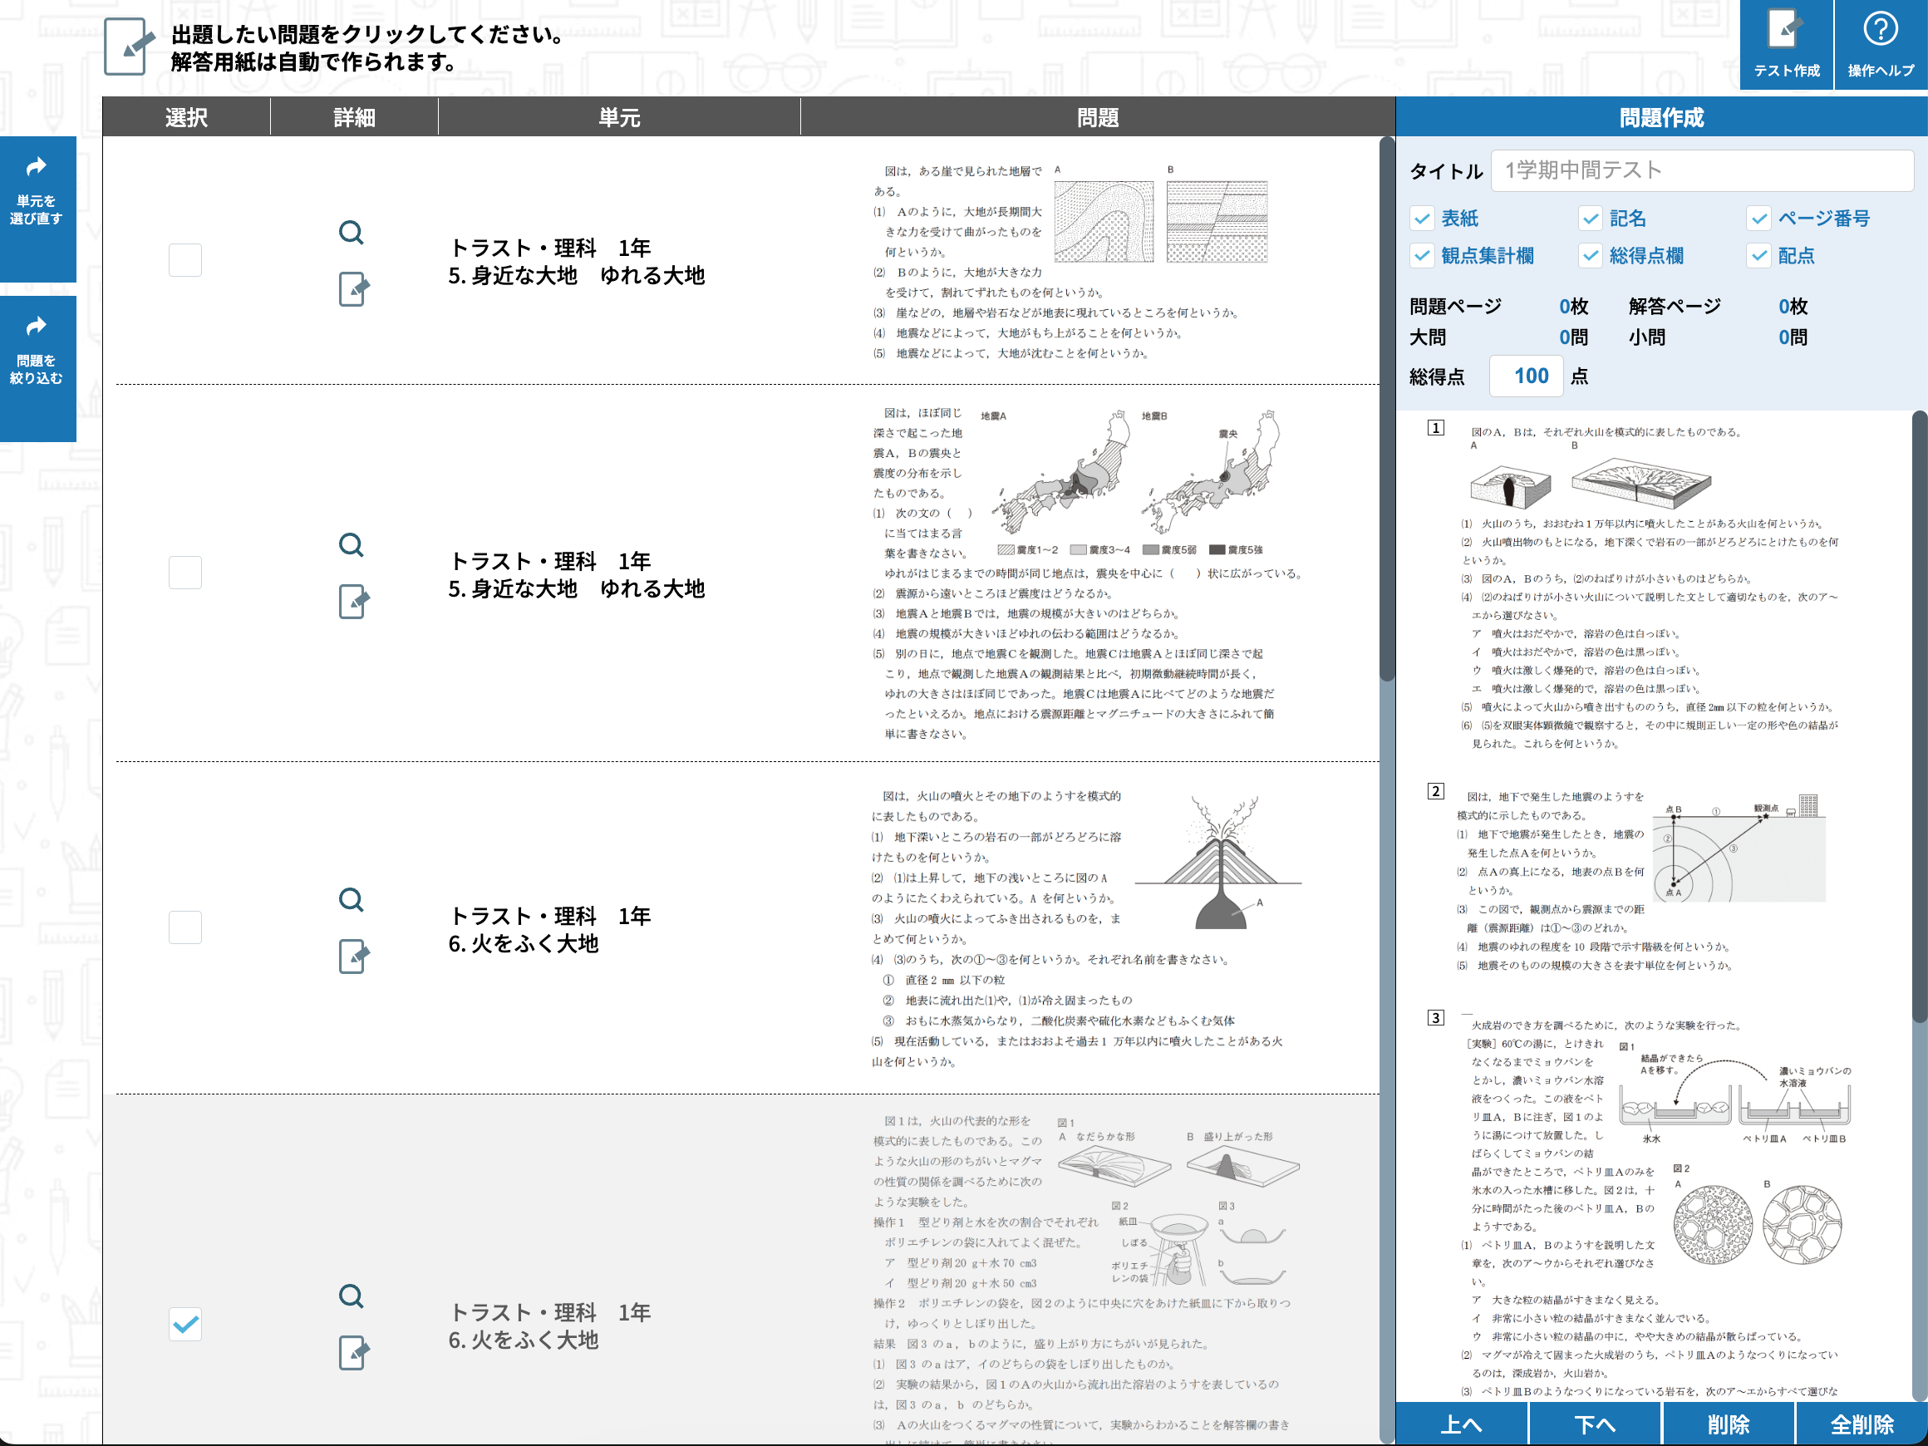Click 小問 0問 value
Viewport: 1928px width, 1446px height.
click(x=1793, y=337)
